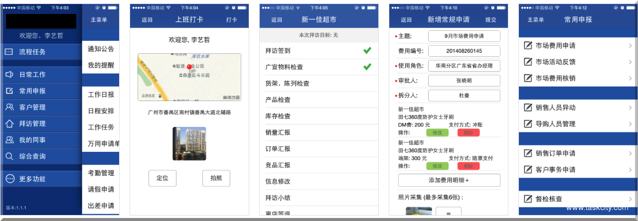Select the 常用申报 edit icon
638x221 pixels.
pyautogui.click(x=9, y=91)
